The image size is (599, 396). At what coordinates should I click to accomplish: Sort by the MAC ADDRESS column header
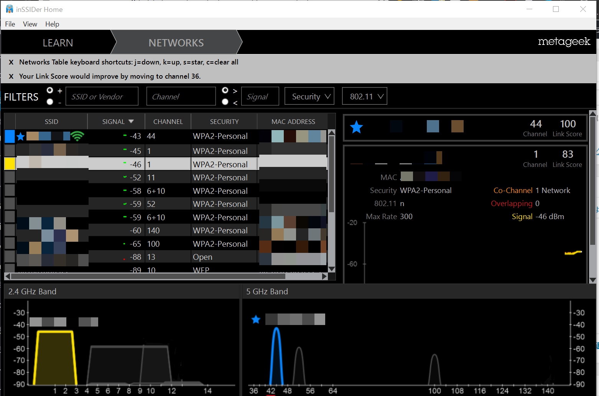293,122
